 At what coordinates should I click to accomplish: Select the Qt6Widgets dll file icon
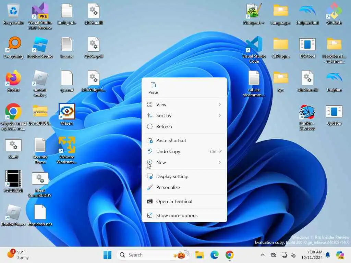pyautogui.click(x=94, y=81)
